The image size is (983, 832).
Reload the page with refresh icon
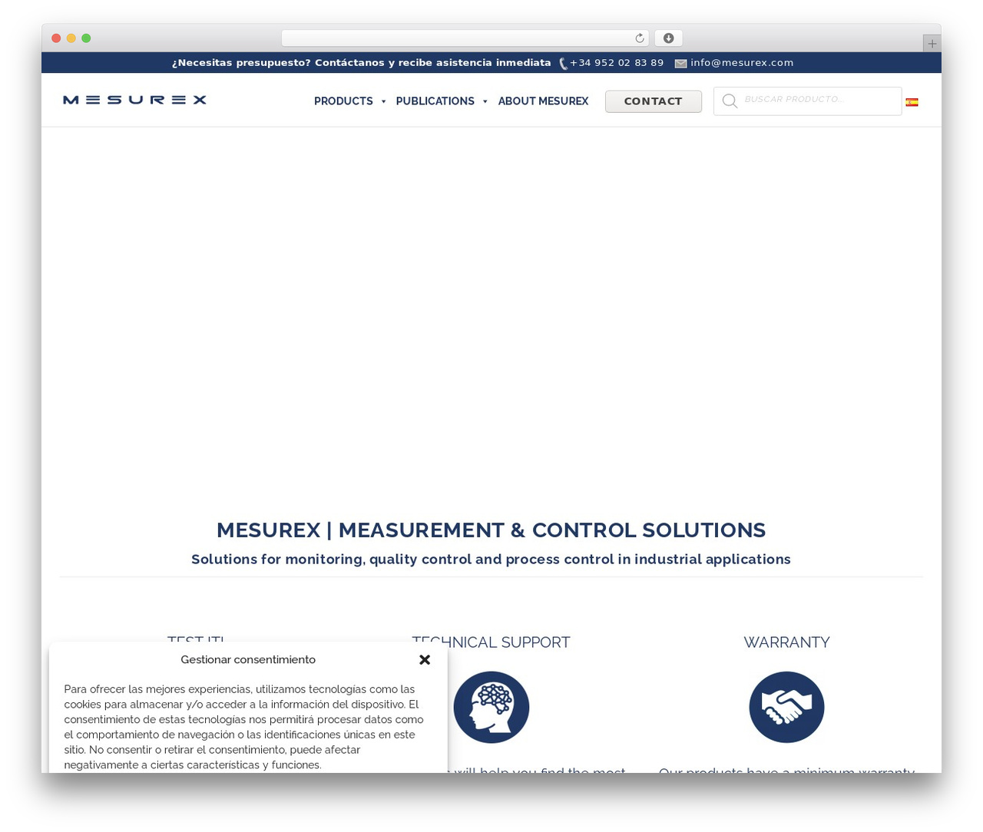[x=640, y=38]
